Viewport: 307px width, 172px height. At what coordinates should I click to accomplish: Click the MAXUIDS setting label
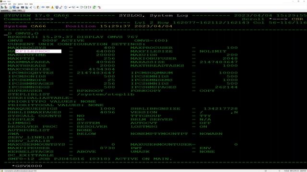coord(144,55)
